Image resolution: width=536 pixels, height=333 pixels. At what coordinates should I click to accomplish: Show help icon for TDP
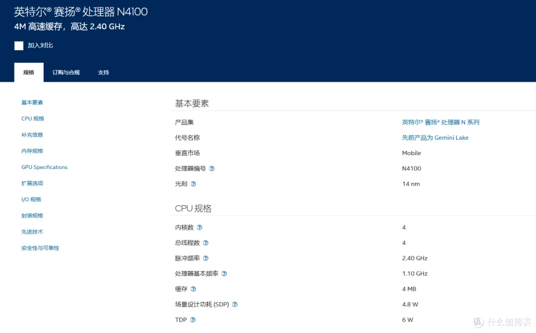coord(193,320)
